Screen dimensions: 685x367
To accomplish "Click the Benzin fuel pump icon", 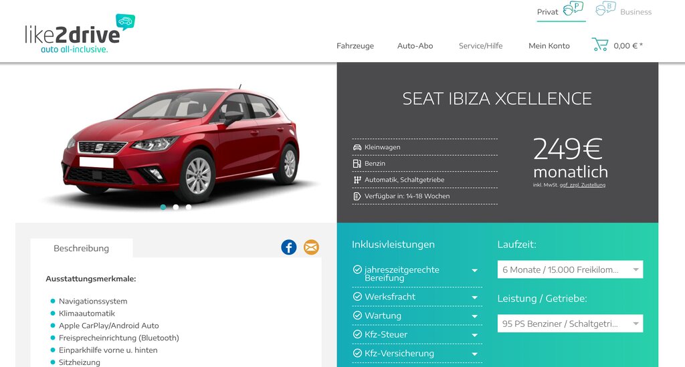I will tap(357, 164).
